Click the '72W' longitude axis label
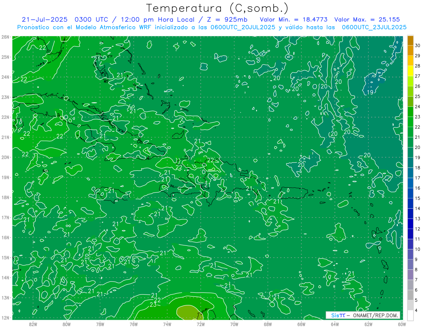The height and width of the screenshot is (329, 427). [201, 324]
